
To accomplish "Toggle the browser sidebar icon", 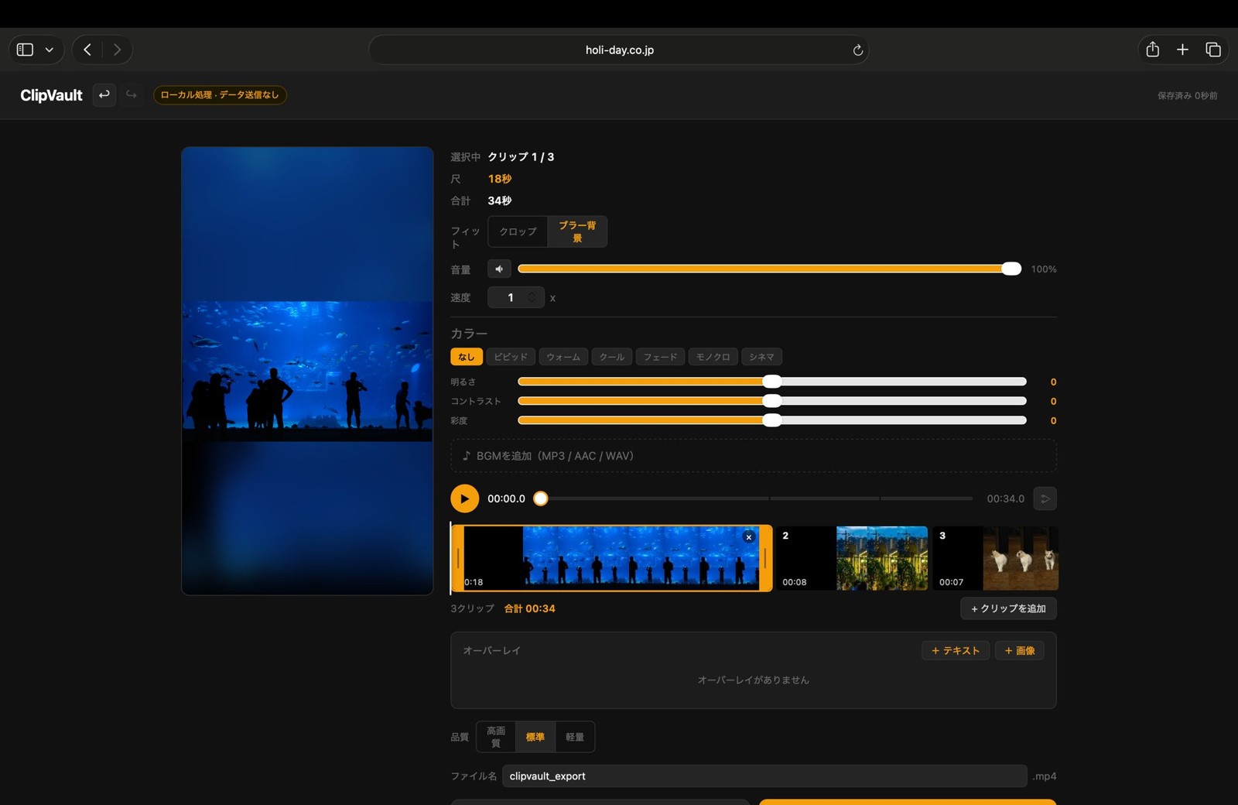I will 25,50.
